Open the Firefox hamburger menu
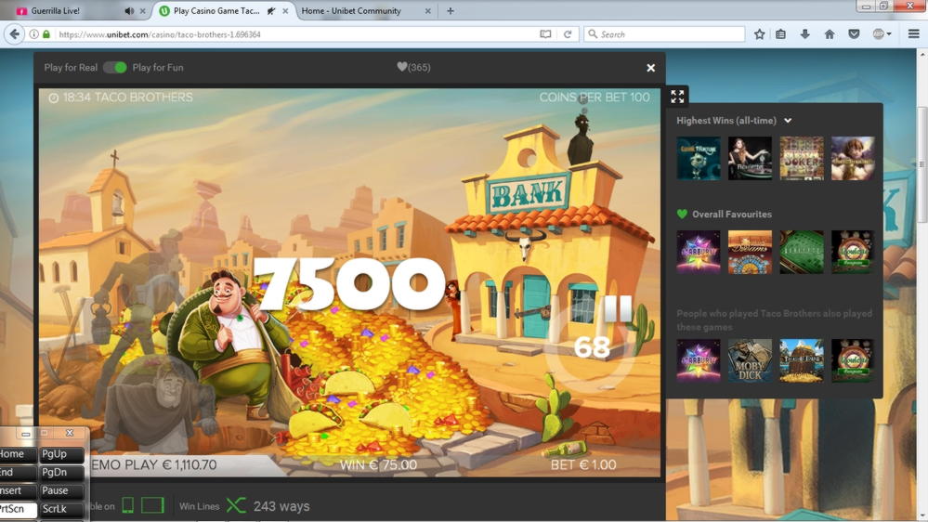This screenshot has height=522, width=928. pyautogui.click(x=914, y=34)
